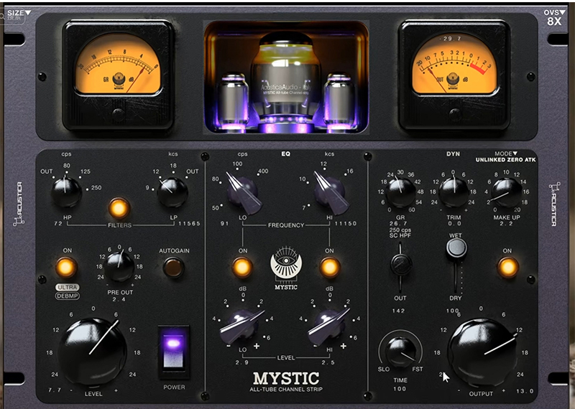Click the HP filter frequency knob
Viewport: 575px width, 409px height.
[x=67, y=192]
